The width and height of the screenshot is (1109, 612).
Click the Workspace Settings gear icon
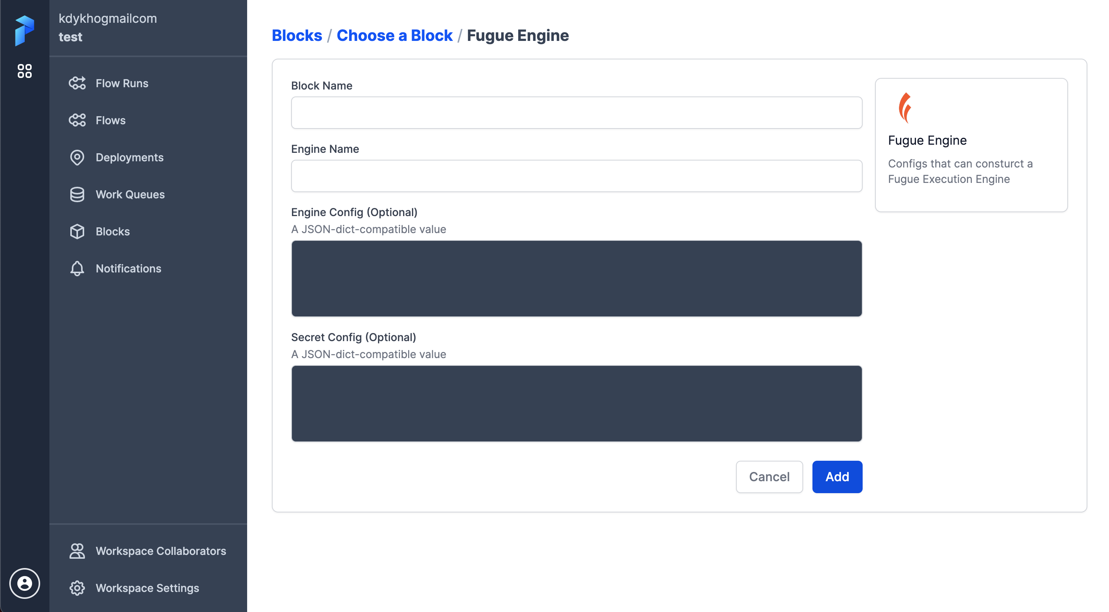[77, 588]
